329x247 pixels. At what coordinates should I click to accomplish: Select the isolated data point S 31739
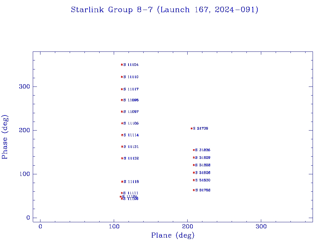pos(191,128)
